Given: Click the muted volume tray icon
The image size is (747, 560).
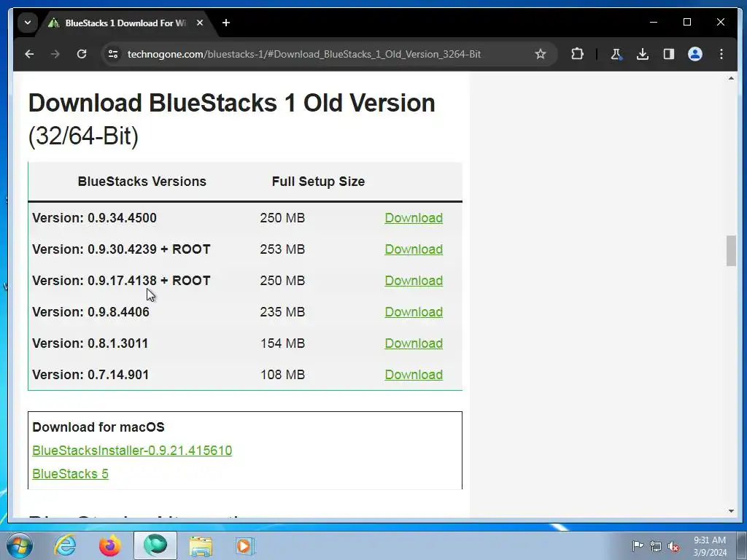Looking at the screenshot, I should (673, 546).
